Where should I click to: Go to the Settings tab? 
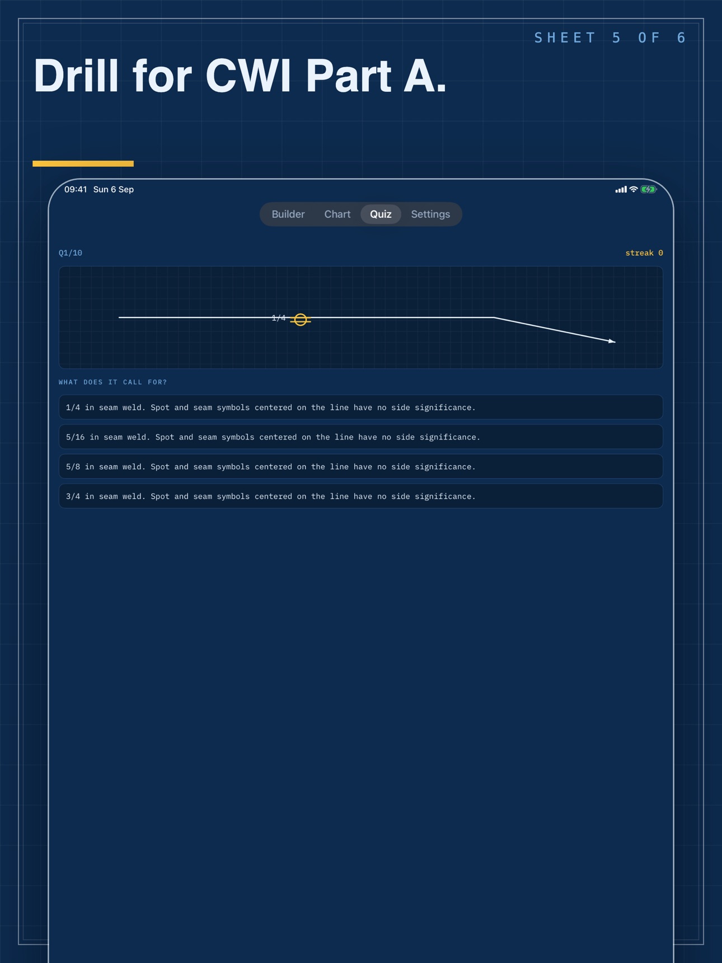pos(430,214)
